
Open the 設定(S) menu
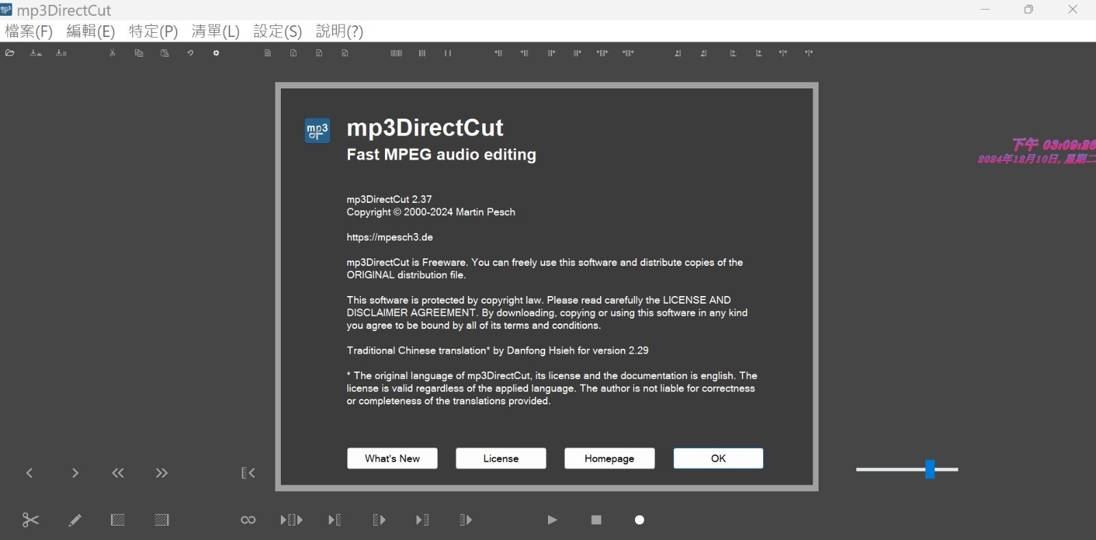pos(277,32)
